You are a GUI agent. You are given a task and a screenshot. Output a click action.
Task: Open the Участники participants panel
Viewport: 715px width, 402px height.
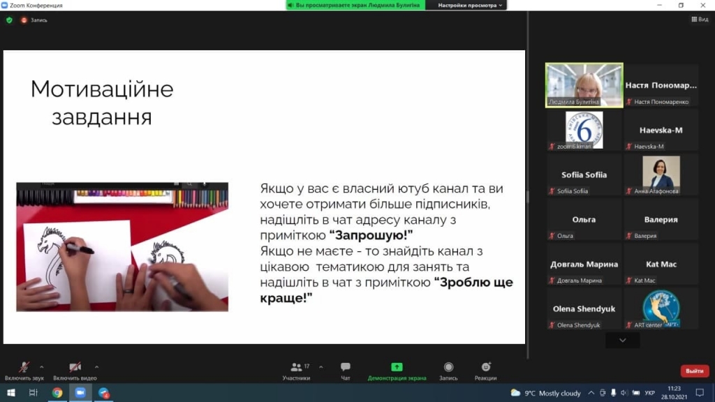pos(296,371)
